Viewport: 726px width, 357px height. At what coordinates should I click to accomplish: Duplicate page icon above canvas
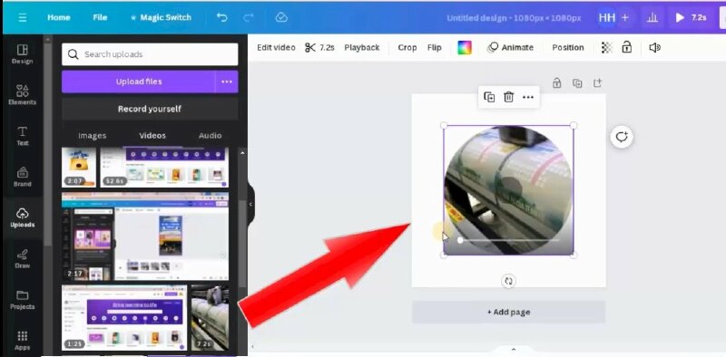pos(577,83)
